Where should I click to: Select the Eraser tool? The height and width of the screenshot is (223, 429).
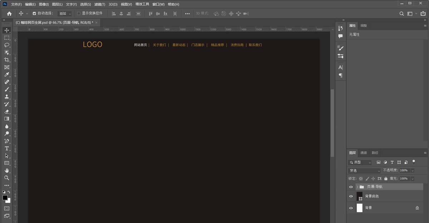(7, 111)
